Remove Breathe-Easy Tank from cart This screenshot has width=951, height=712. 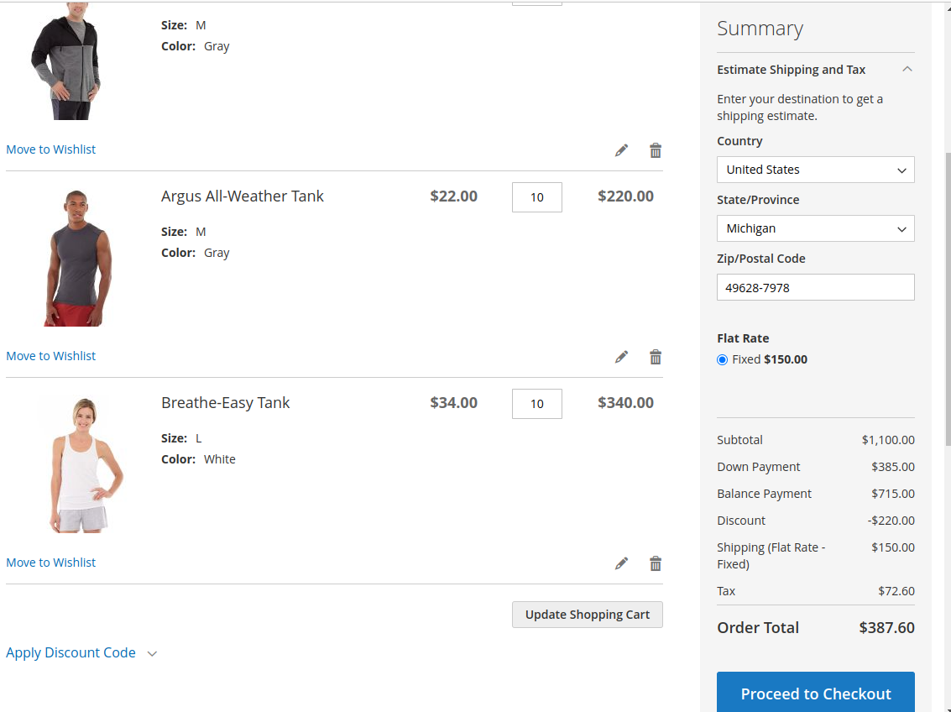[x=656, y=563]
